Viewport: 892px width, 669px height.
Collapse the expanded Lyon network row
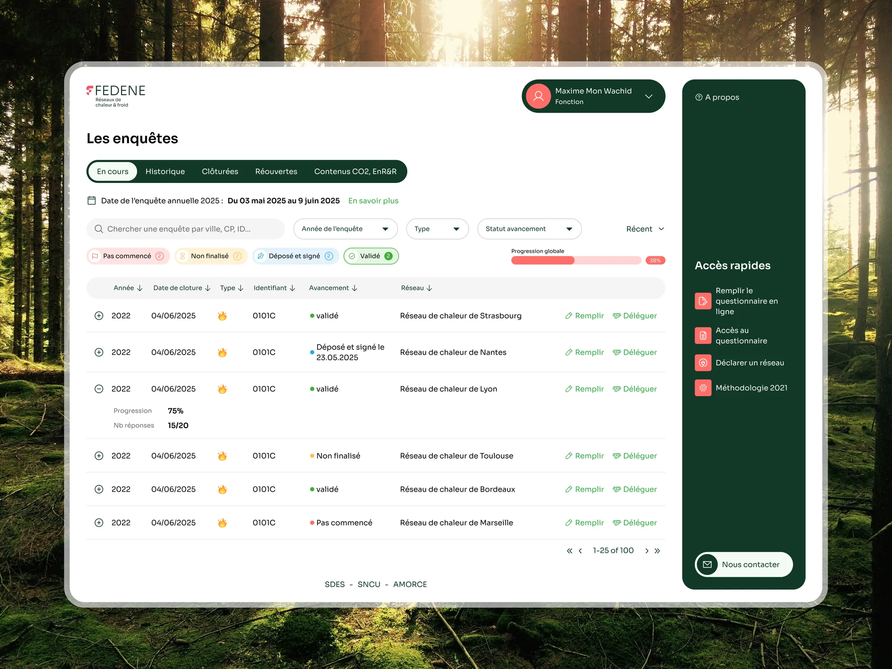pyautogui.click(x=99, y=389)
